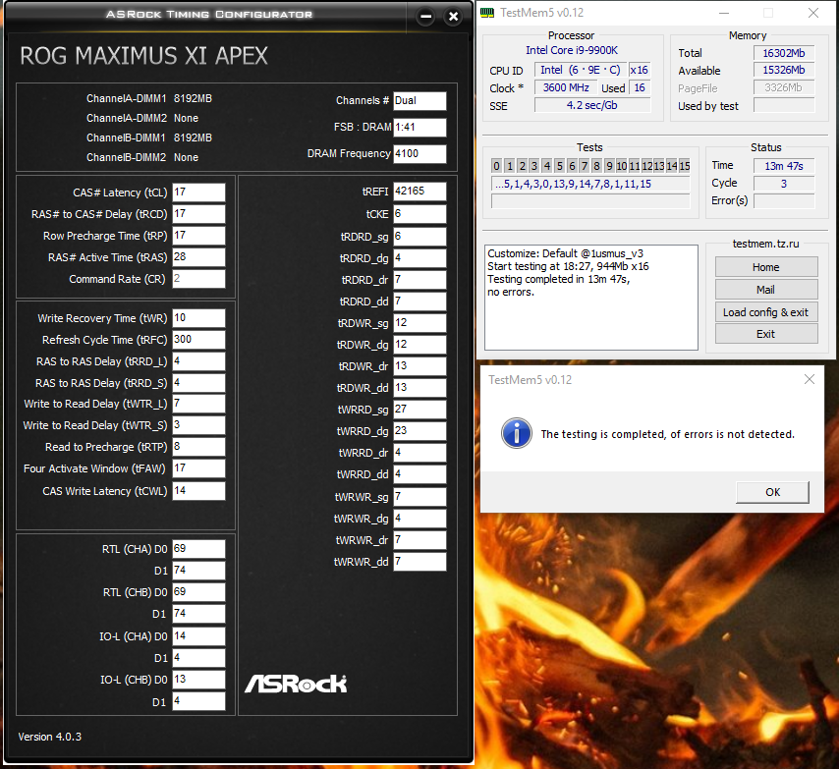Screen dimensions: 839x769
Task: Click the Intel Core i9-9900K processor text
Action: pyautogui.click(x=572, y=50)
